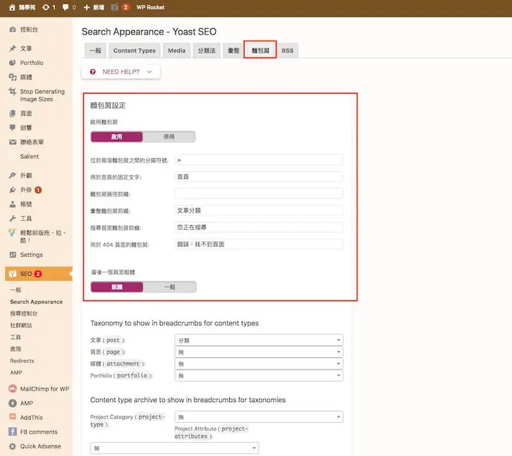512x456 pixels.
Task: Open the Project Attribute (project-attributes) dropdown
Action: click(x=174, y=448)
